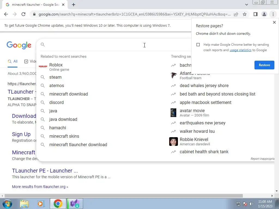Select 'dead whales jersey shore' trending search
The image size is (279, 209).
tap(204, 85)
